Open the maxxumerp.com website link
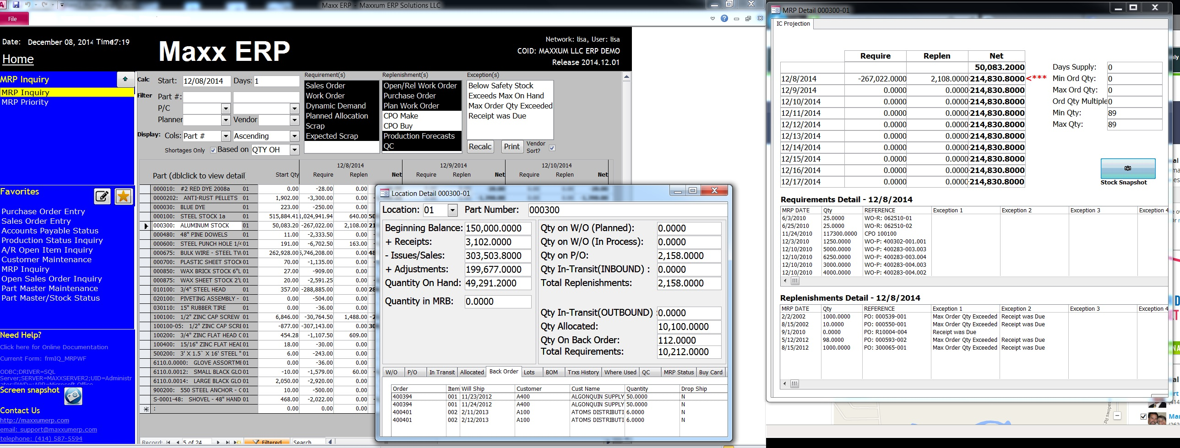Screen dimensions: 1180x448 (35, 420)
